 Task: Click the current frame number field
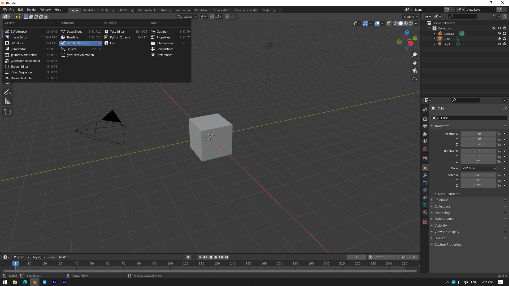356,257
